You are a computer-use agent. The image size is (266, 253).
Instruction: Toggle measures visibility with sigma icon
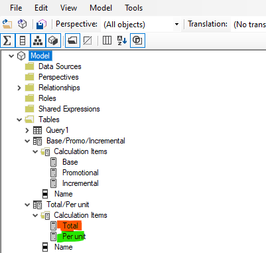(7, 41)
